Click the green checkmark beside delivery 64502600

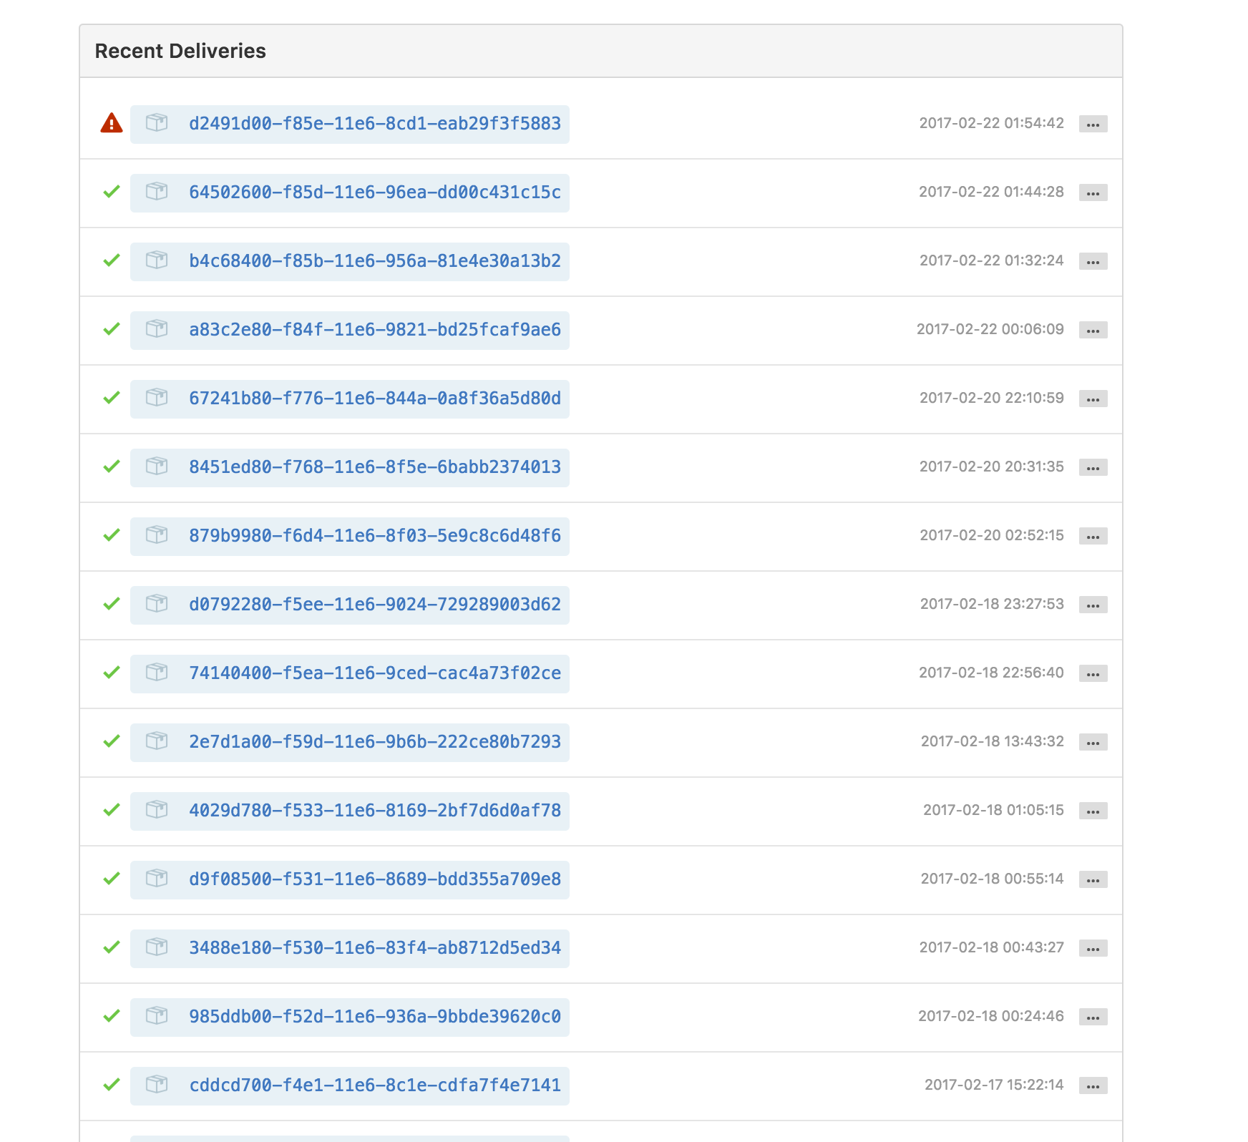111,192
